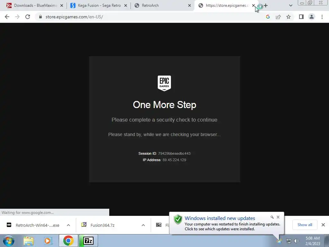
Task: Click the Session ID value text
Action: click(174, 153)
